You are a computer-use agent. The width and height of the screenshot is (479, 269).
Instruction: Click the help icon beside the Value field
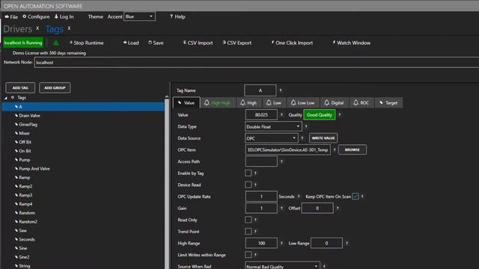pos(281,114)
